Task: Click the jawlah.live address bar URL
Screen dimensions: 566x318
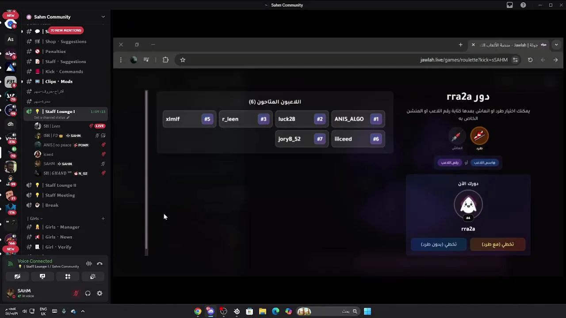Action: tap(464, 60)
